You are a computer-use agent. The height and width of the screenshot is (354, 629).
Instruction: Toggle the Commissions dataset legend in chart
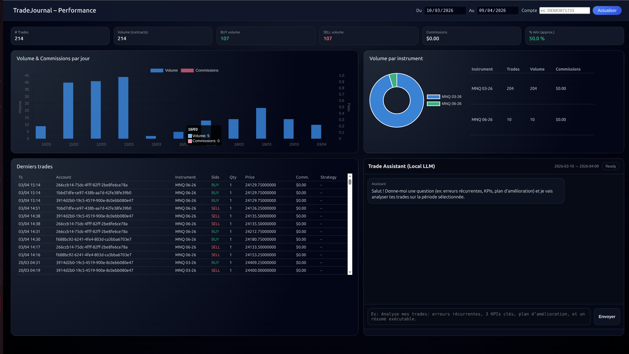pyautogui.click(x=200, y=71)
